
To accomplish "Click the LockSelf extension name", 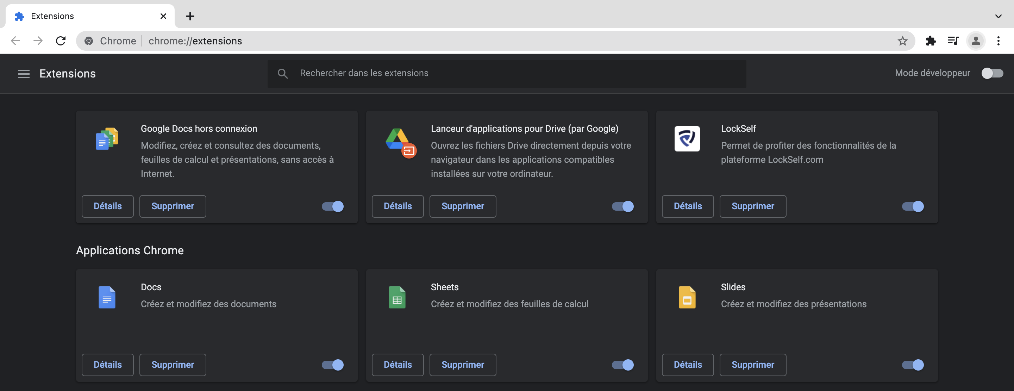I will tap(738, 129).
